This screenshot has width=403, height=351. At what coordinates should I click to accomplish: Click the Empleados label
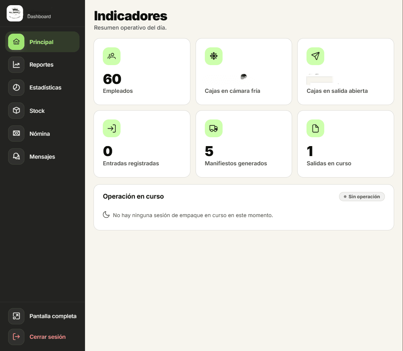[118, 91]
